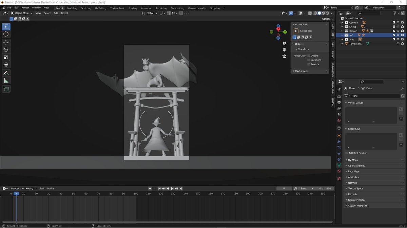This screenshot has width=407, height=228.
Task: Open the Playback dropdown in timeline
Action: [x=17, y=188]
